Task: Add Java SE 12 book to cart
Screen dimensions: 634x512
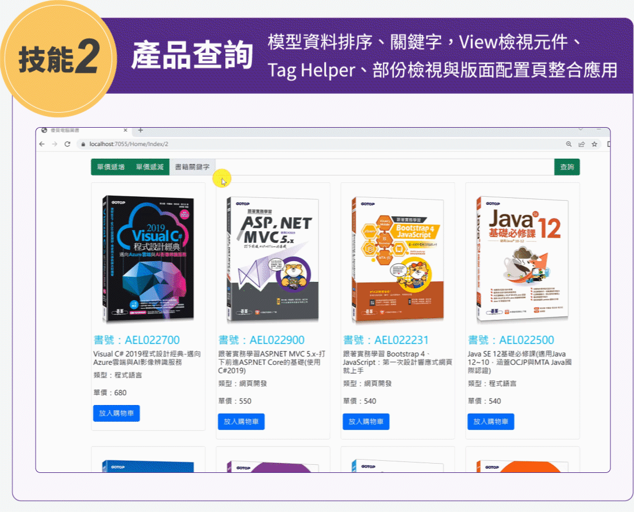Action: coord(491,422)
